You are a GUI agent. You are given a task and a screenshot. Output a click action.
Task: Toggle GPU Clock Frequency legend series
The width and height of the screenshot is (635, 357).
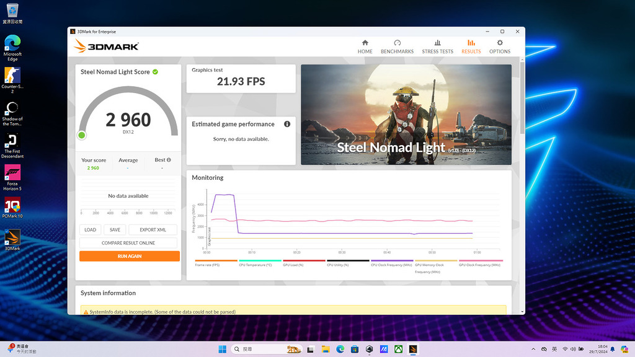[x=480, y=263]
